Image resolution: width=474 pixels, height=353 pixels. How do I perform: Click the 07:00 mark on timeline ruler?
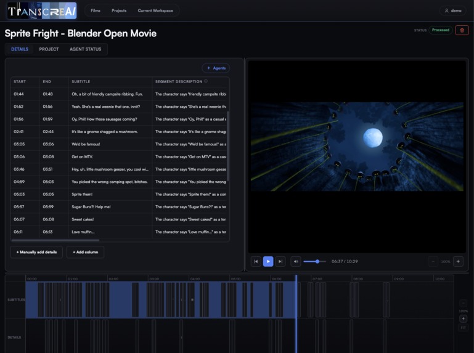[x=317, y=278]
